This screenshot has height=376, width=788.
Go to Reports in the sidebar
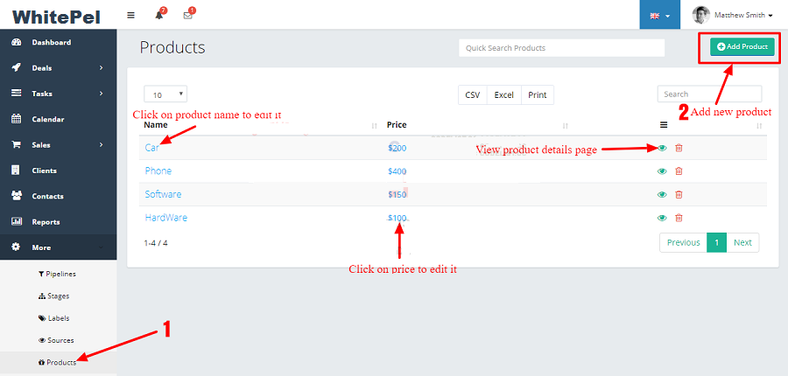pyautogui.click(x=46, y=222)
